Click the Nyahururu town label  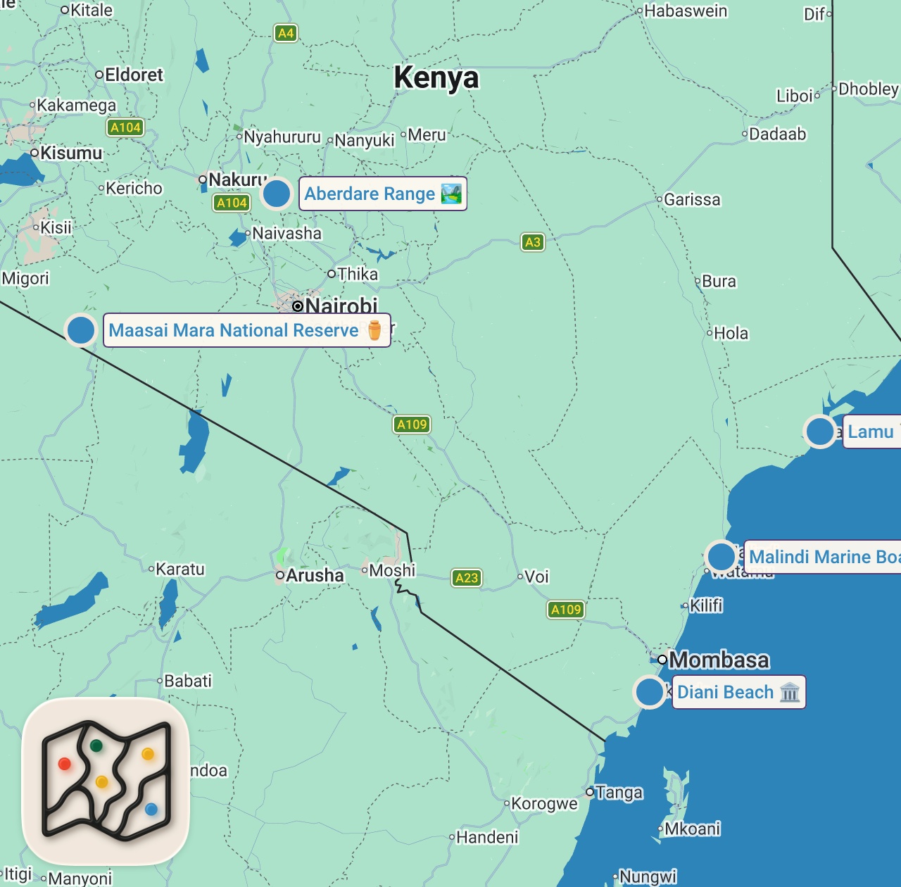[282, 137]
